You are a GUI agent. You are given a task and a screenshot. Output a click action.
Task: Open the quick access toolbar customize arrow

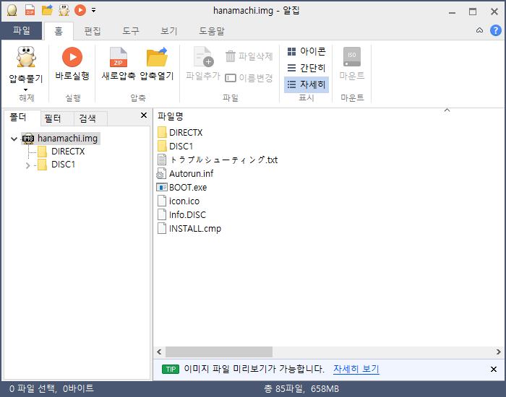coord(93,10)
